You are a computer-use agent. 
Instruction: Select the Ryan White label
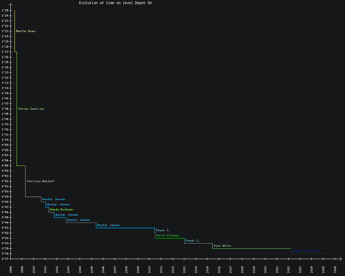pos(222,246)
